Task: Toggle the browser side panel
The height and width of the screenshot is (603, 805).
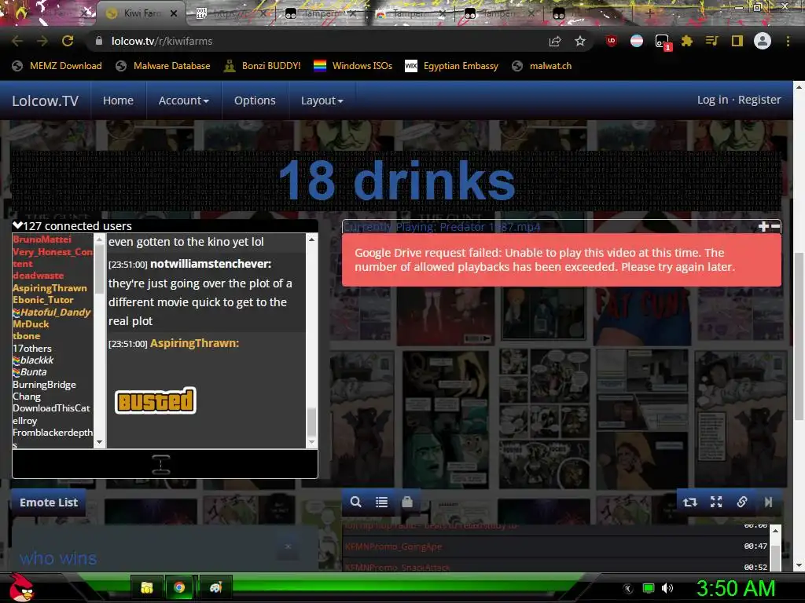Action: pyautogui.click(x=737, y=41)
